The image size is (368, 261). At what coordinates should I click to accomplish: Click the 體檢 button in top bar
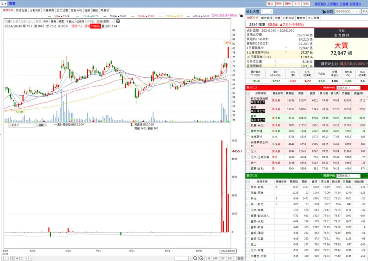click(x=288, y=4)
